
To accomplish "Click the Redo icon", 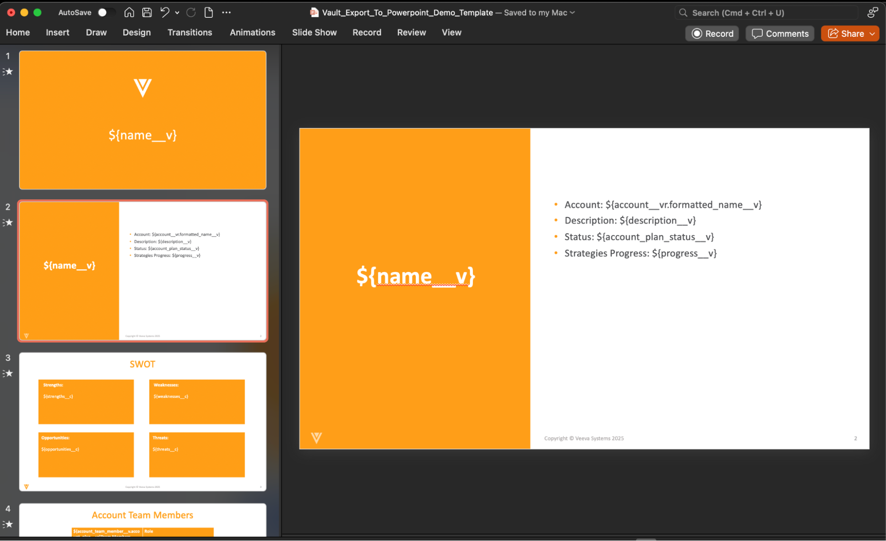I will tap(191, 12).
